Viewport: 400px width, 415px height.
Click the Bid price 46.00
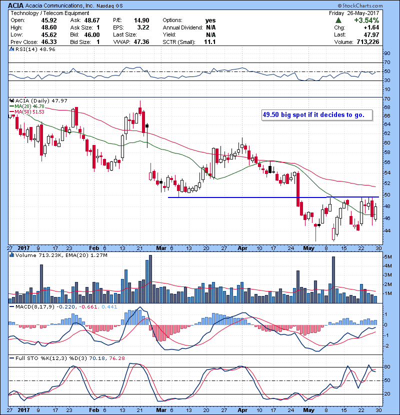pos(92,34)
